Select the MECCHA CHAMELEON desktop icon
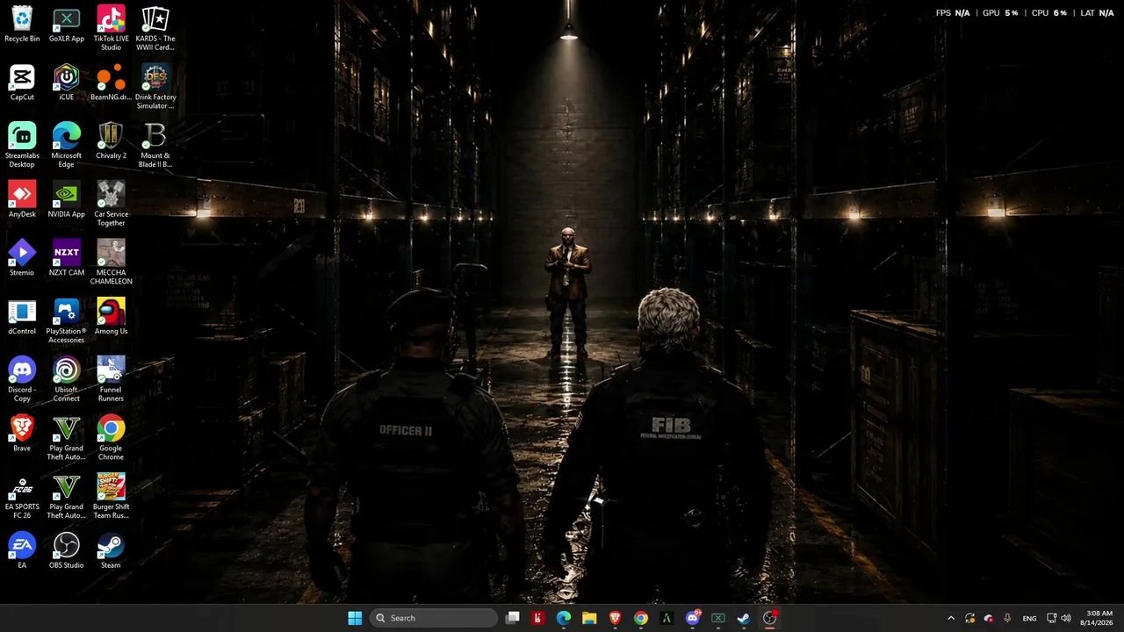Image resolution: width=1124 pixels, height=632 pixels. (111, 262)
